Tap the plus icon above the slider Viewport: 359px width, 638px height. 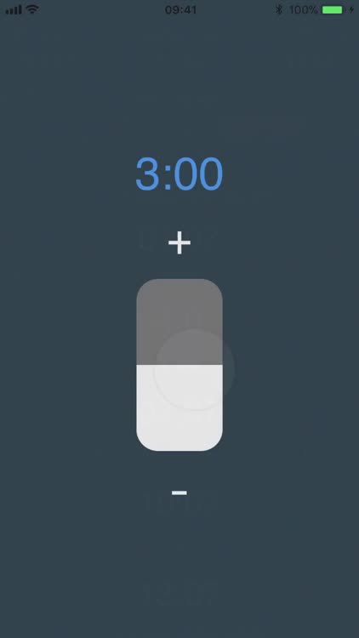click(179, 243)
